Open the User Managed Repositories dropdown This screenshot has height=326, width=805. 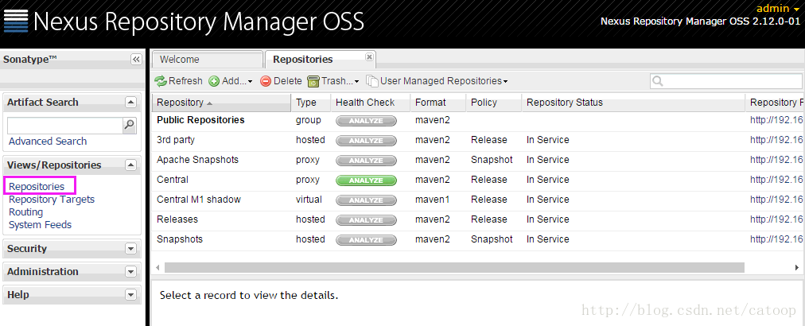click(437, 81)
